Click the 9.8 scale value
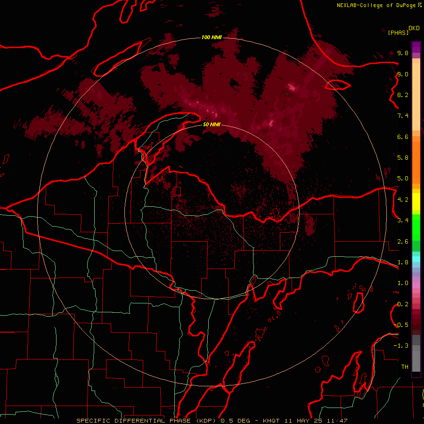The width and height of the screenshot is (424, 424). 403,53
